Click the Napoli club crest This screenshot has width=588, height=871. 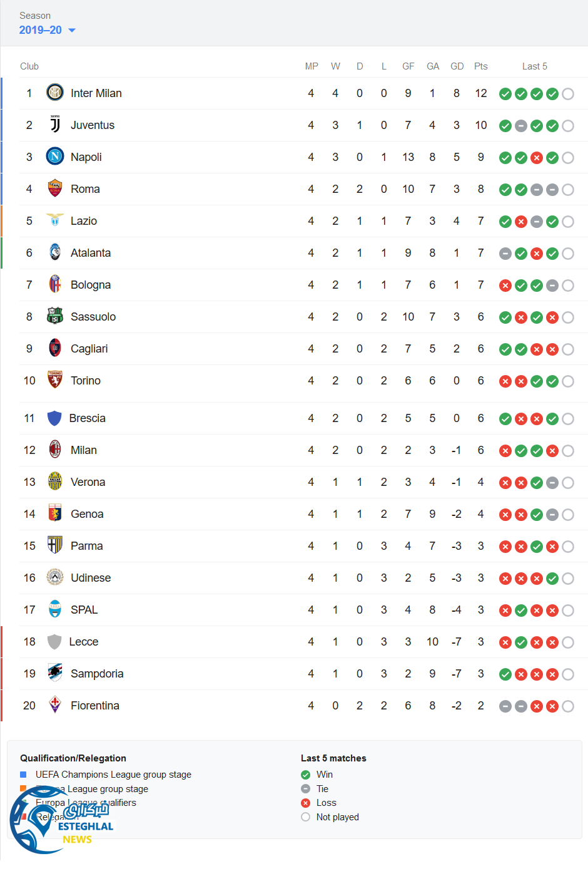point(55,157)
